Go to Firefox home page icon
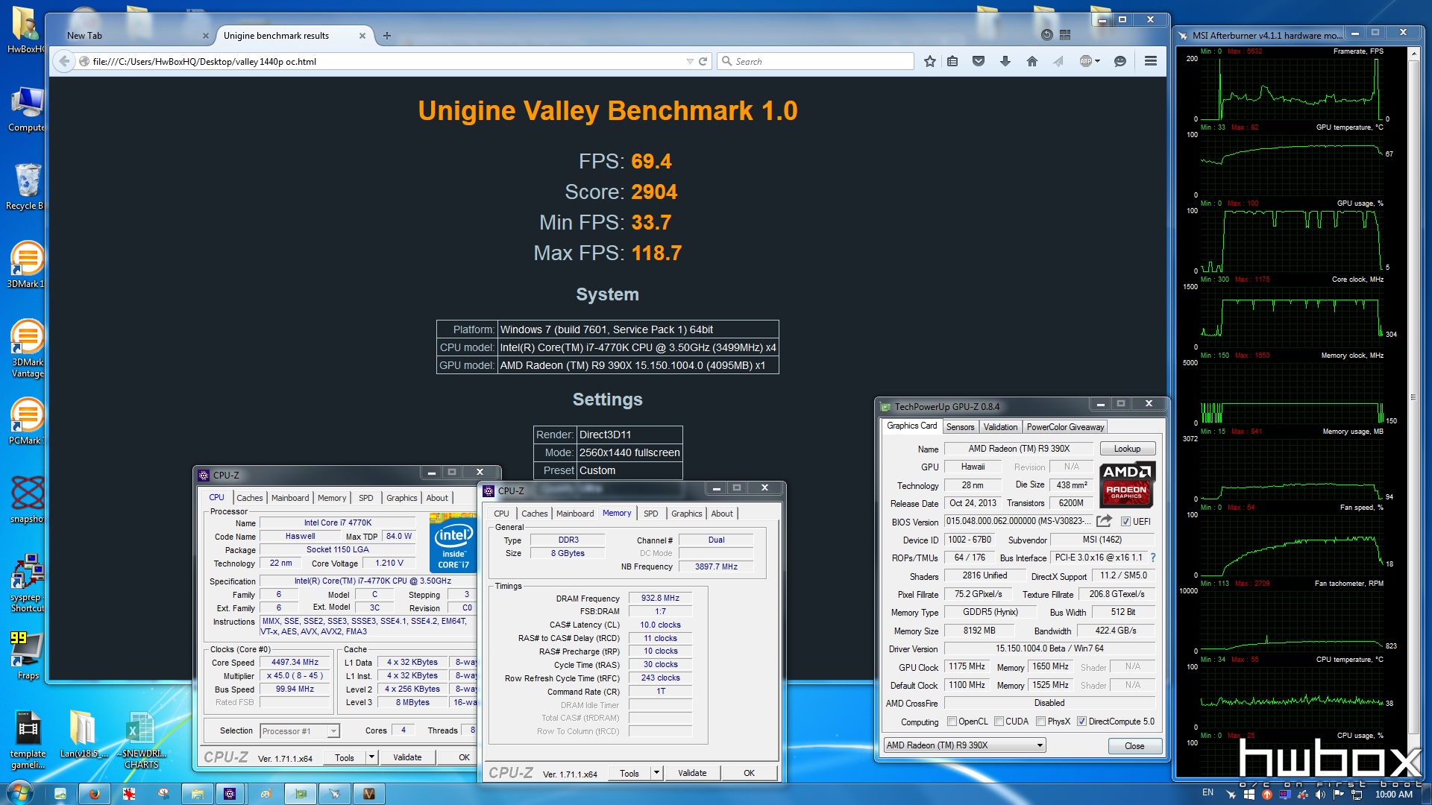This screenshot has width=1432, height=805. (1032, 61)
